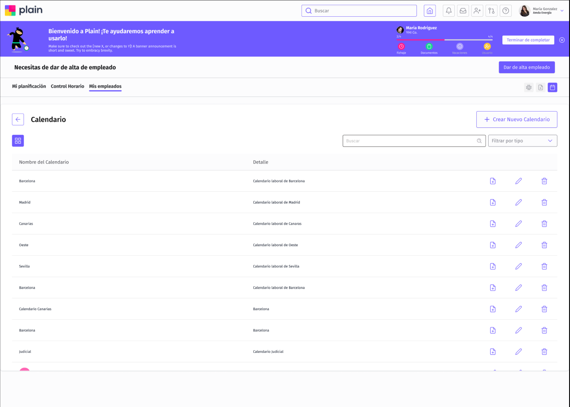
Task: Switch to the Control Horario tab
Action: click(x=68, y=86)
